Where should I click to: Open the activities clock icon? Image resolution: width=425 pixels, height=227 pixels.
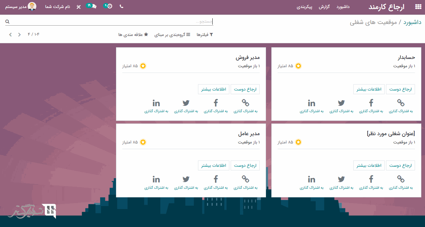109,6
